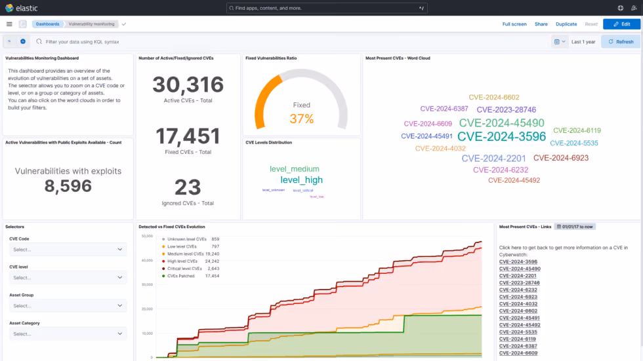The width and height of the screenshot is (643, 361).
Task: Click the Vulnerability monitoring breadcrumb
Action: coord(91,24)
